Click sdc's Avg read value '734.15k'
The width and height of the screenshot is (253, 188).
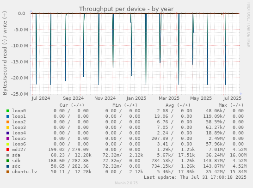click(x=161, y=166)
